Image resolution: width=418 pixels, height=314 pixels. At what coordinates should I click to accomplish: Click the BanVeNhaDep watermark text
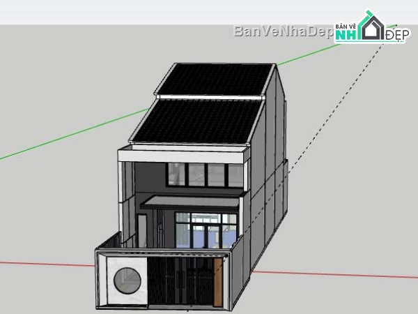(x=282, y=31)
